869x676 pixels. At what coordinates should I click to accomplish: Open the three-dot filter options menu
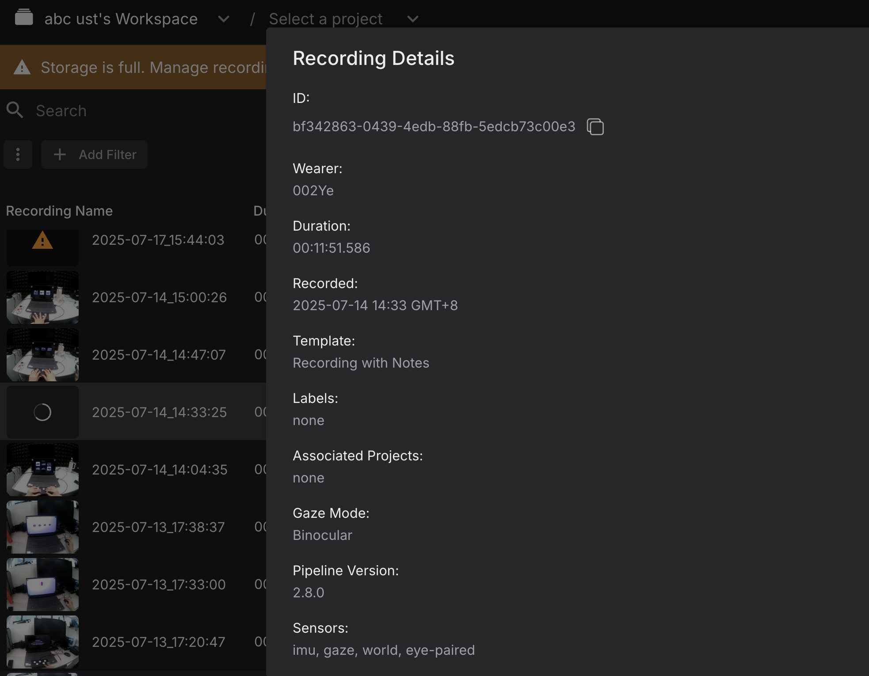click(x=18, y=155)
